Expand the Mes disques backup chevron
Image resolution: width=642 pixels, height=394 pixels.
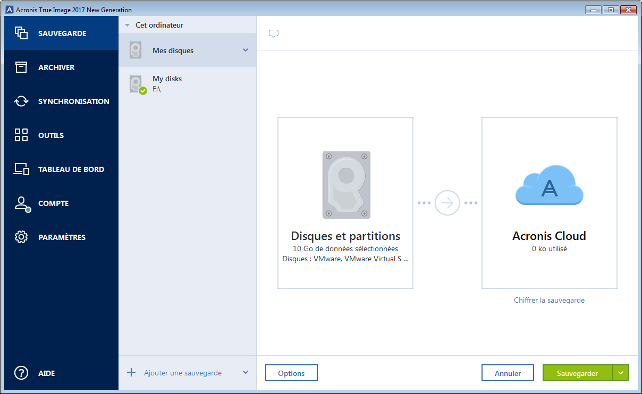coord(245,50)
